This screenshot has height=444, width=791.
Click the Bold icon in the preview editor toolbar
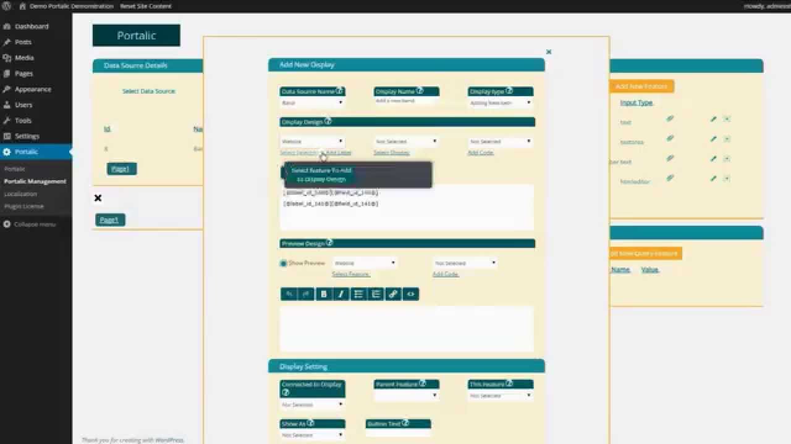(324, 294)
